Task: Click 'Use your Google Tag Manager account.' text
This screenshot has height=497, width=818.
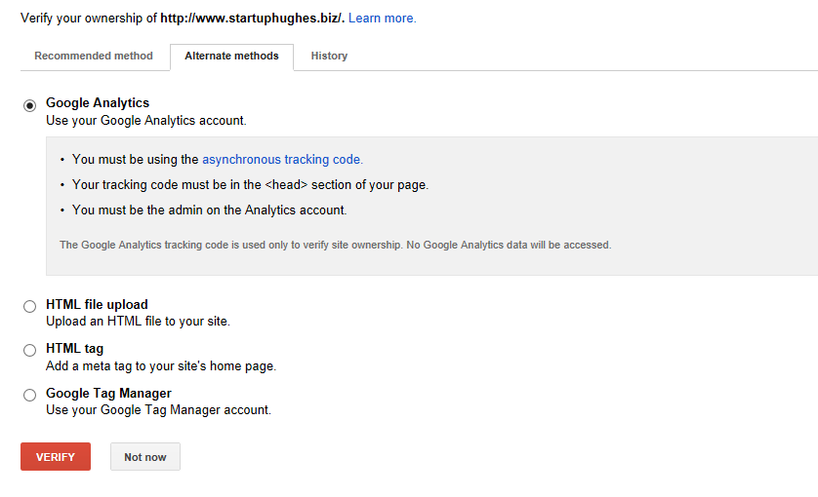Action: [x=158, y=410]
